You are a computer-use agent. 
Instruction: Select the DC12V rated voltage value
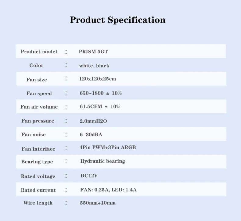click(x=89, y=176)
